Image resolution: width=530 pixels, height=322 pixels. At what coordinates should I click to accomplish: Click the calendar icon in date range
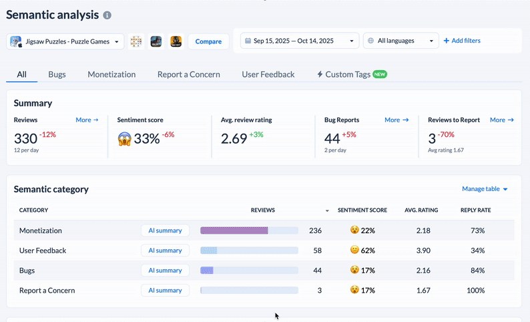[x=248, y=41]
